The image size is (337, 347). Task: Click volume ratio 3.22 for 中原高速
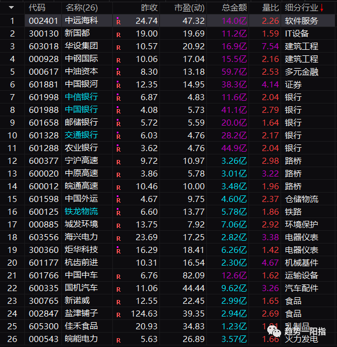(x=270, y=174)
